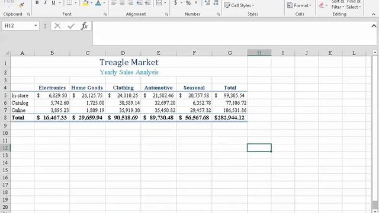
Task: Select cell with value 6,352.78
Action: tap(194, 103)
